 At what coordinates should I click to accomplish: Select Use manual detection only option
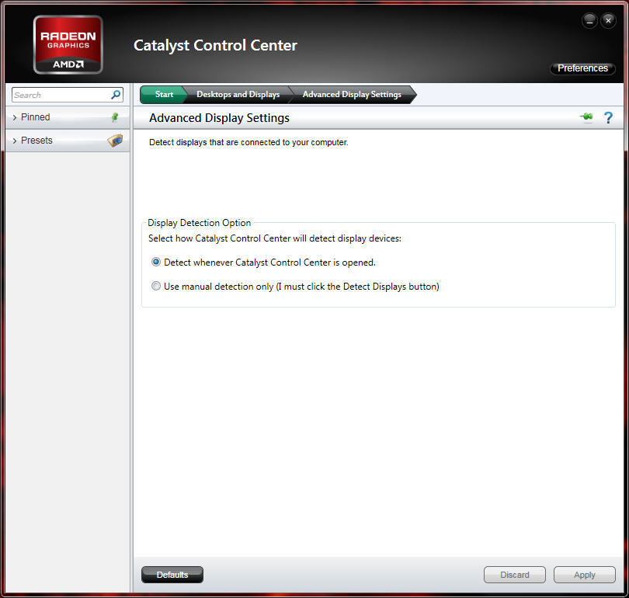coord(156,286)
